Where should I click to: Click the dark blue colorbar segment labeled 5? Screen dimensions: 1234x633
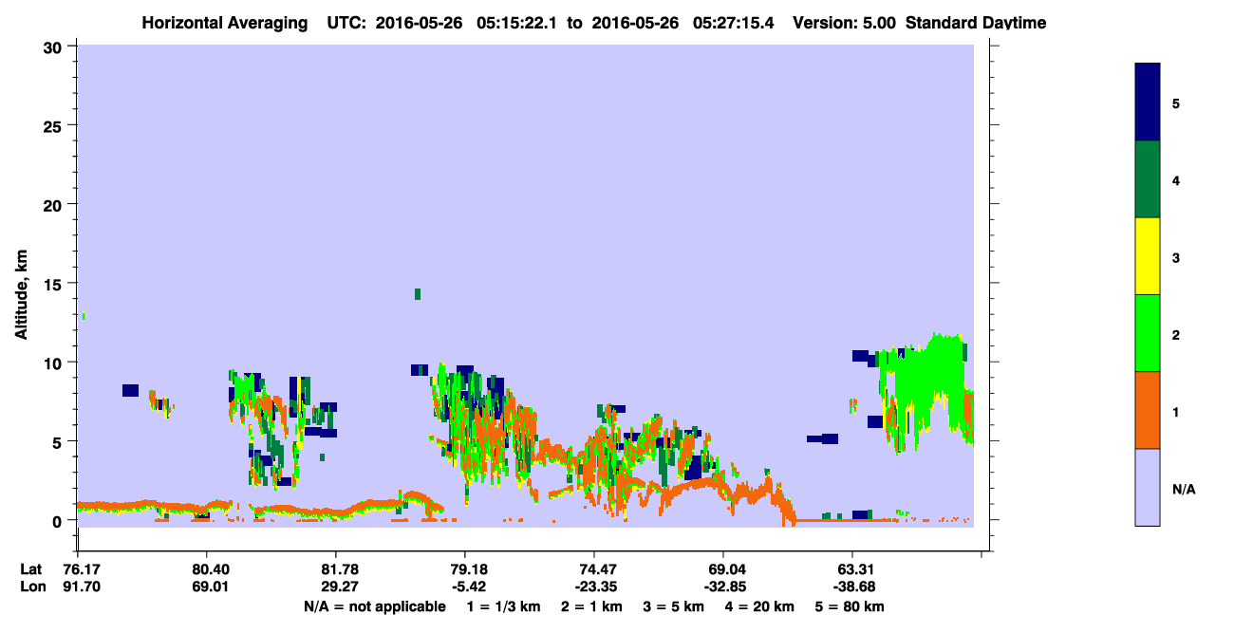1148,102
